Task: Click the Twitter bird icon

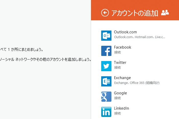Action: click(106, 66)
